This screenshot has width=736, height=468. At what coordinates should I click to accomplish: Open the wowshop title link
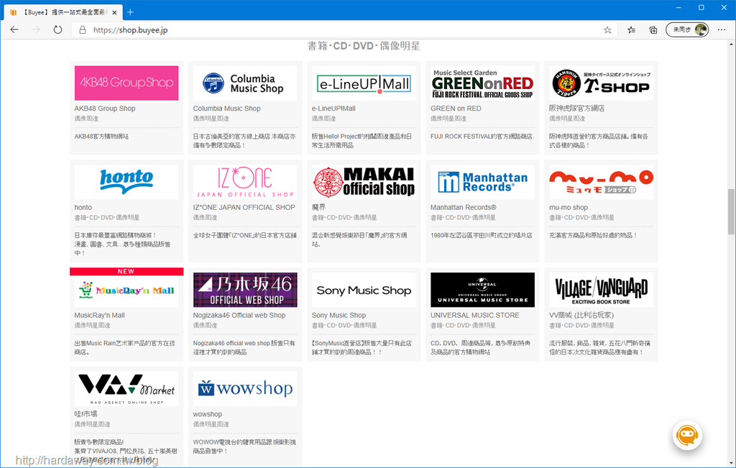tap(208, 415)
